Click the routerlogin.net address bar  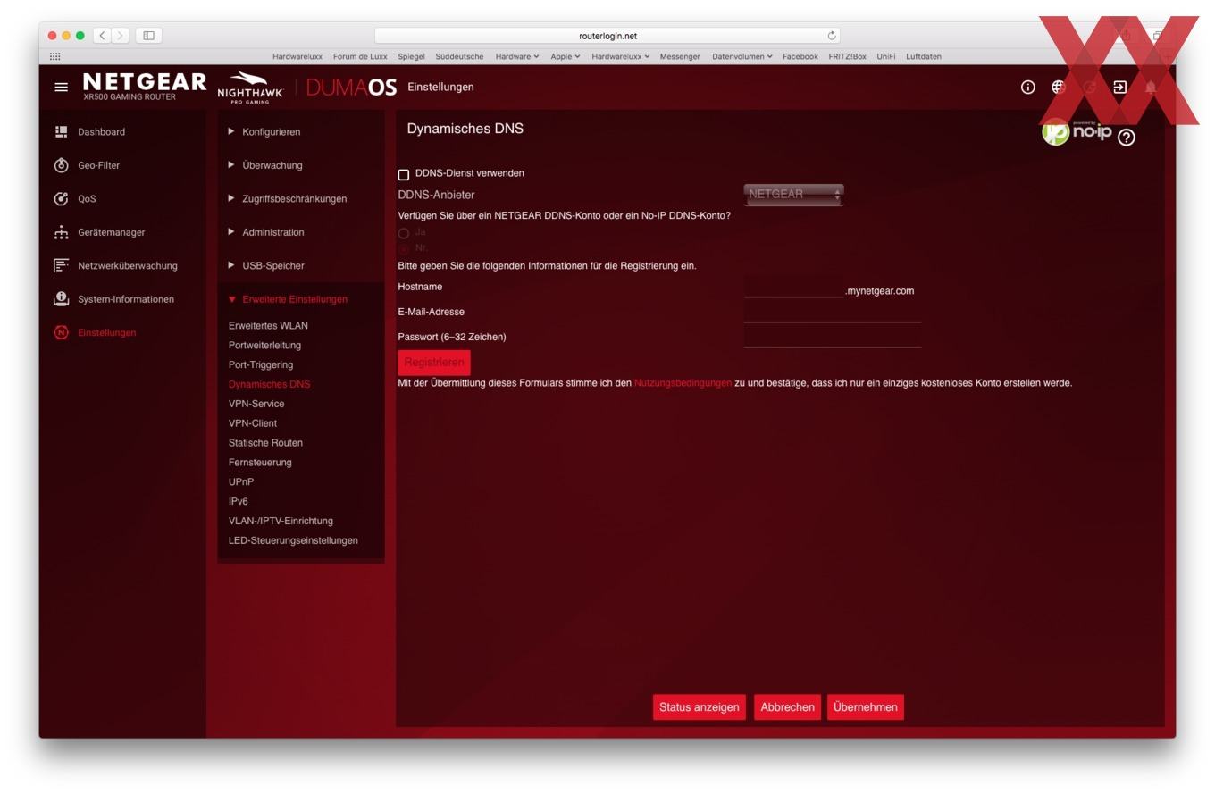coord(607,36)
